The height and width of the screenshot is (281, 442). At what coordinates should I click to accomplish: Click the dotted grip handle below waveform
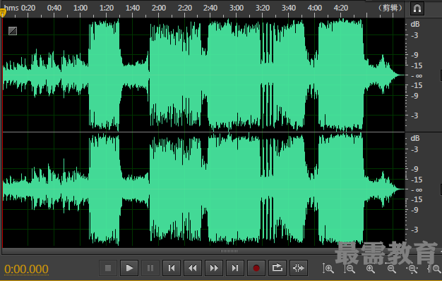coord(229,251)
